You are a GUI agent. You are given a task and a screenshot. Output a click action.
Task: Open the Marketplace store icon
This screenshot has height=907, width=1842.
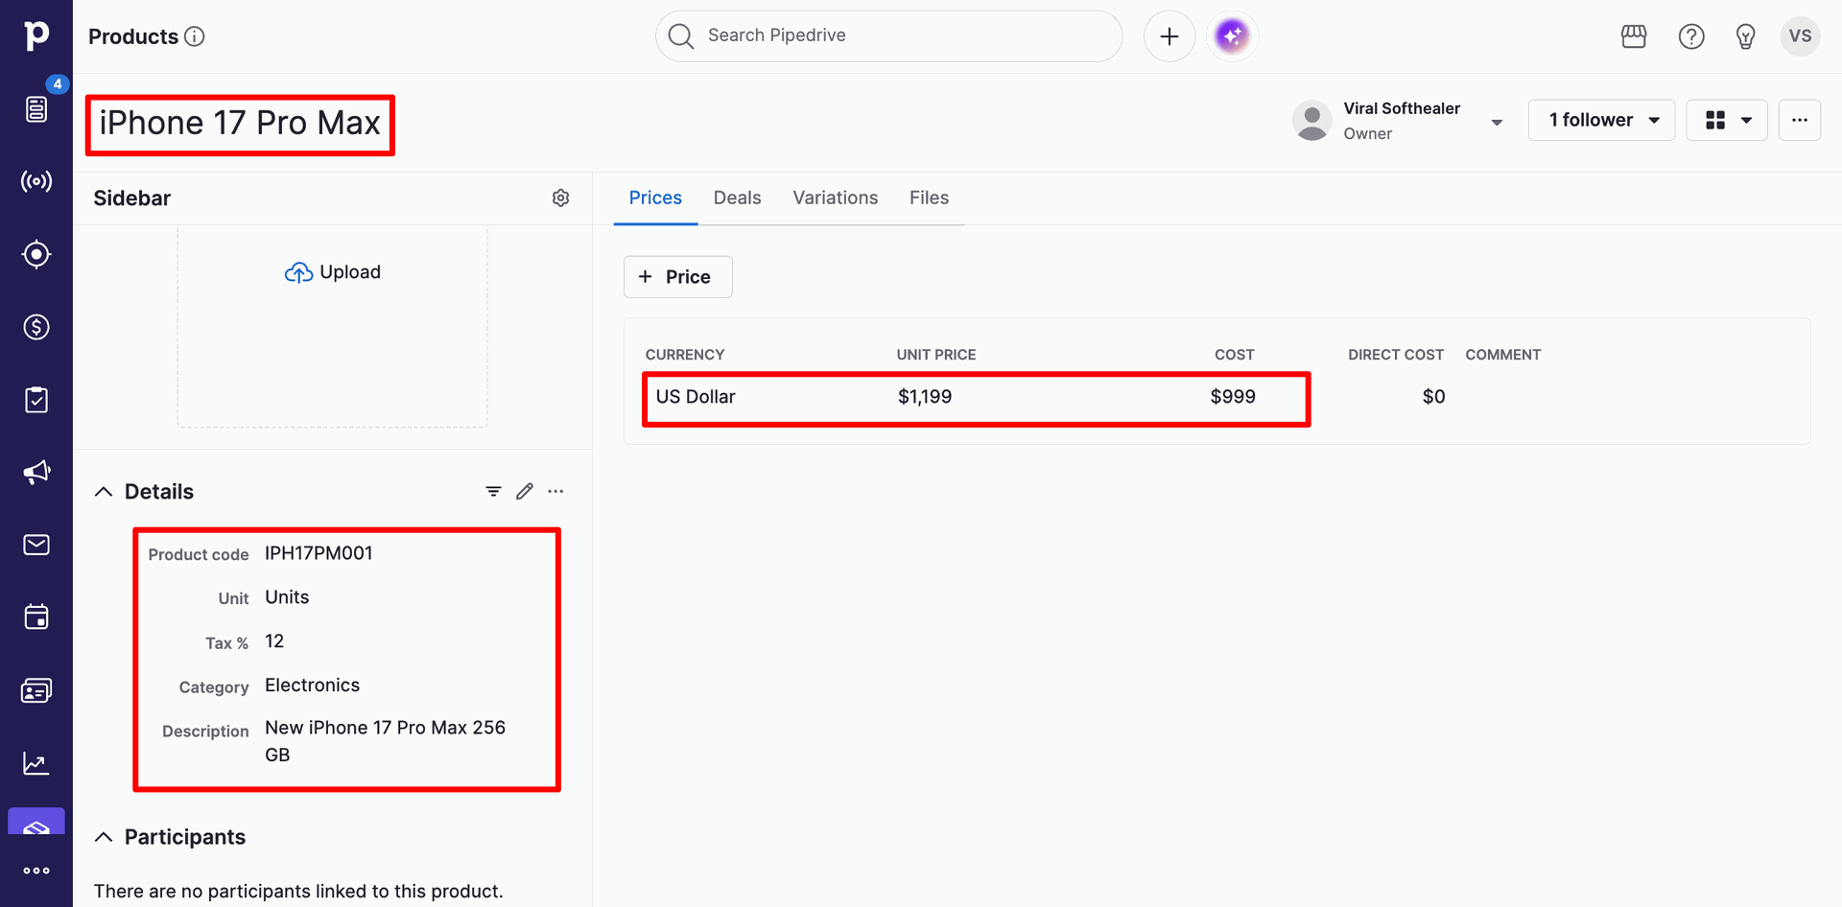1634,36
